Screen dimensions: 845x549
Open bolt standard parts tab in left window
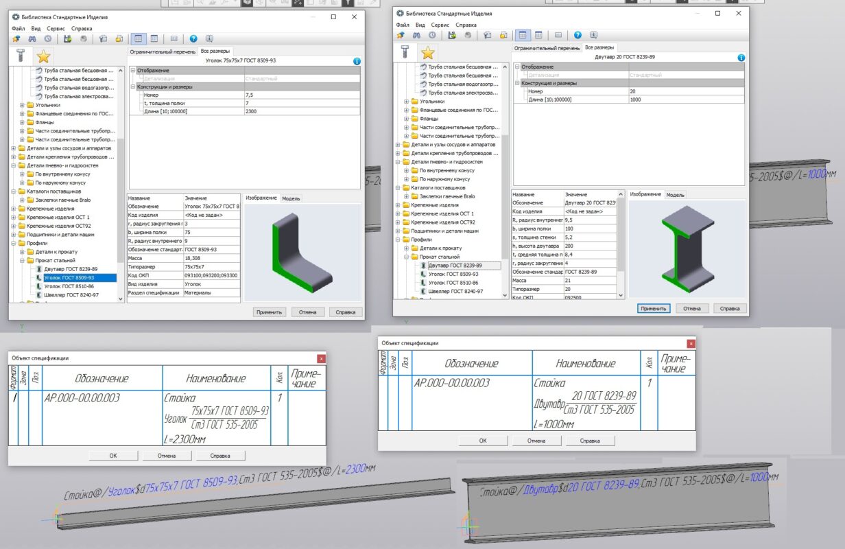21,56
